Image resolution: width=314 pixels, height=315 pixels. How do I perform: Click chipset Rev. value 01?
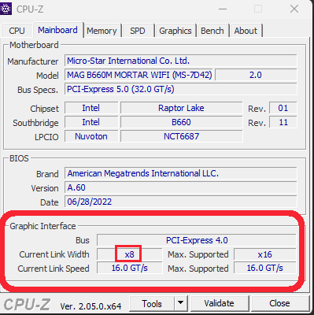(283, 108)
